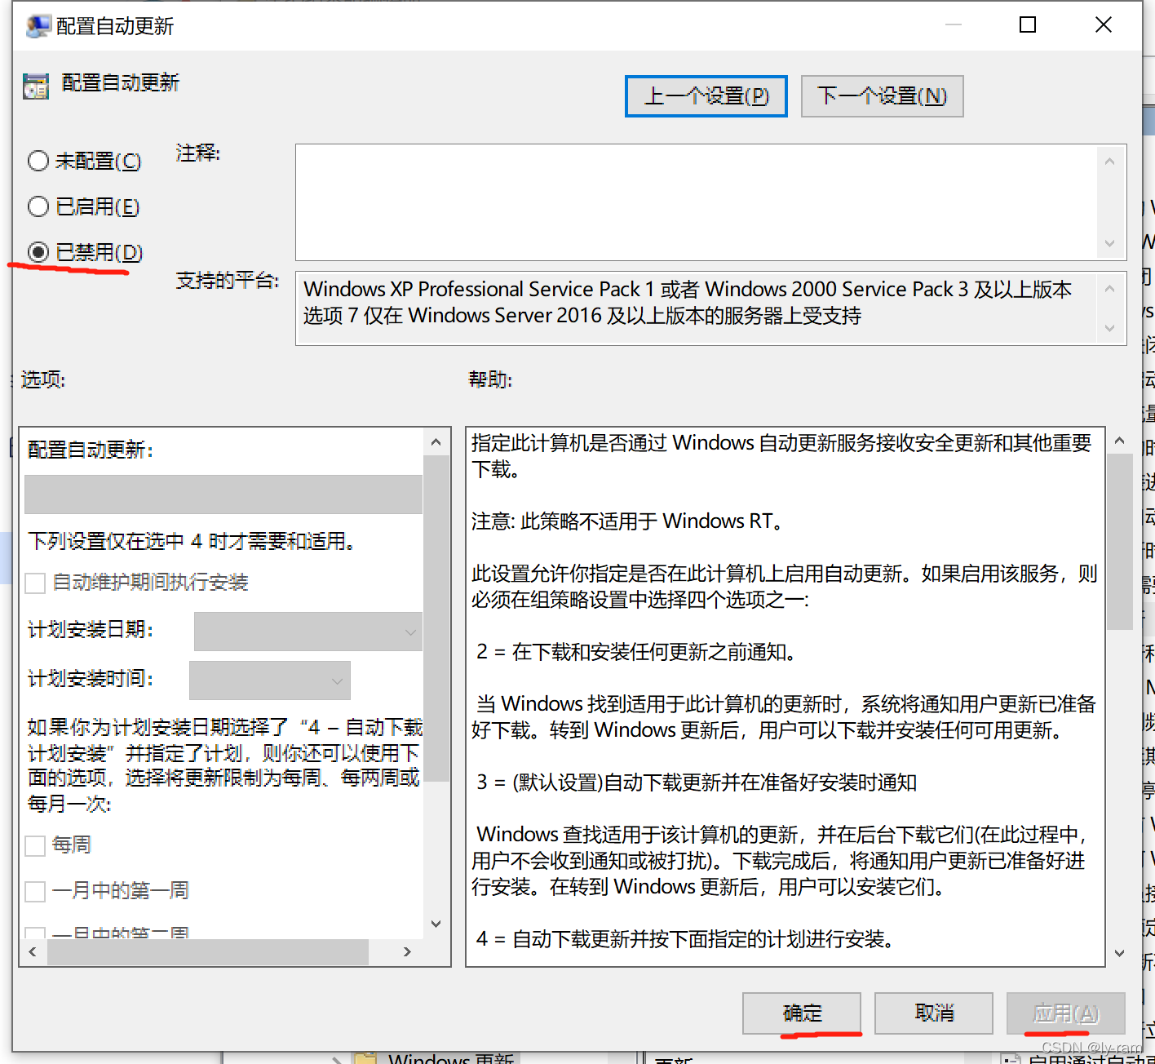
Task: Click the help line '2 = 在下载和安装任何更新之前通知。'
Action: 636,652
